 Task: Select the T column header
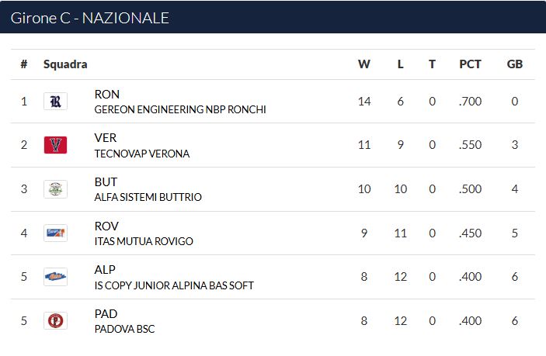(432, 64)
